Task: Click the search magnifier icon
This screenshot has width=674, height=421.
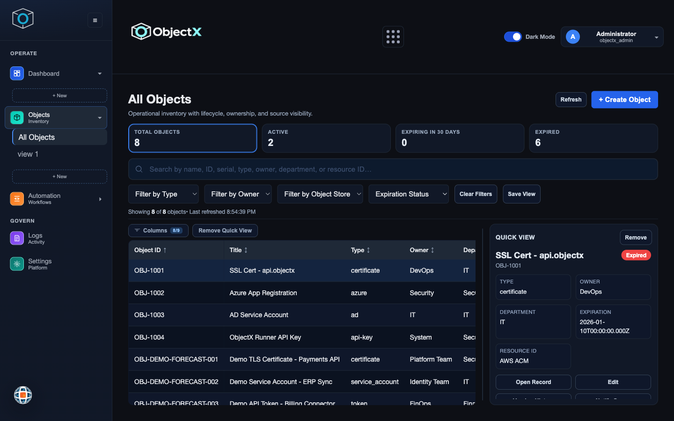Action: [x=139, y=169]
